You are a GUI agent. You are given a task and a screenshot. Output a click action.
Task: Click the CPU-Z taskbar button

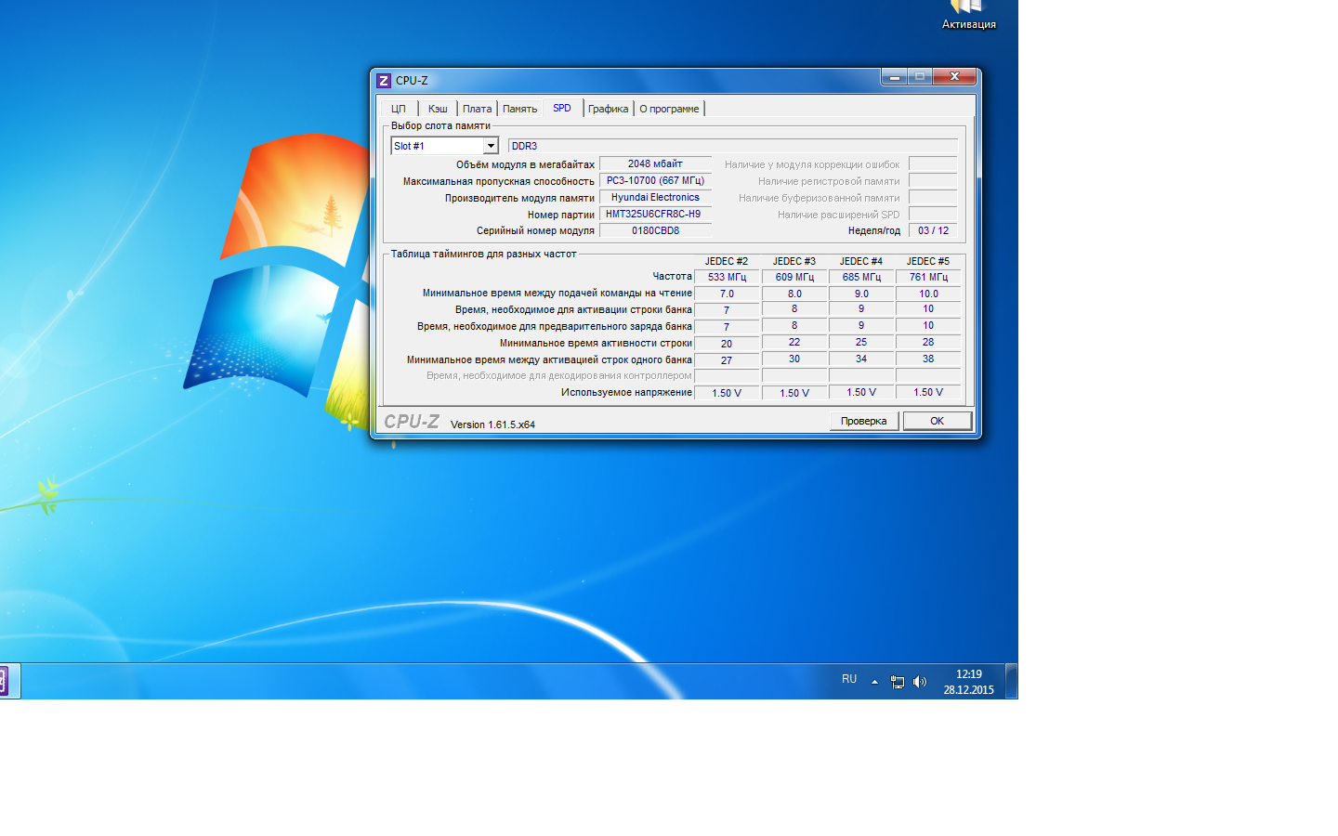tap(5, 681)
